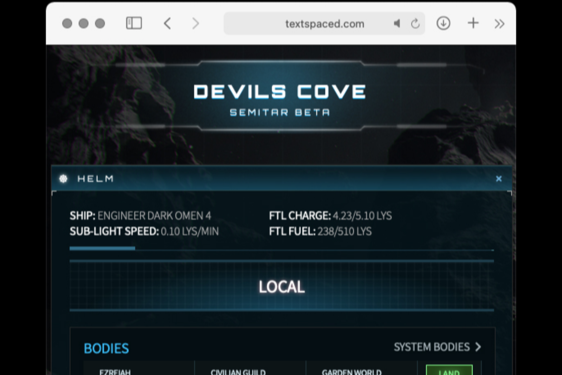Click the Helm wheel icon
Image resolution: width=562 pixels, height=375 pixels.
[x=63, y=179]
